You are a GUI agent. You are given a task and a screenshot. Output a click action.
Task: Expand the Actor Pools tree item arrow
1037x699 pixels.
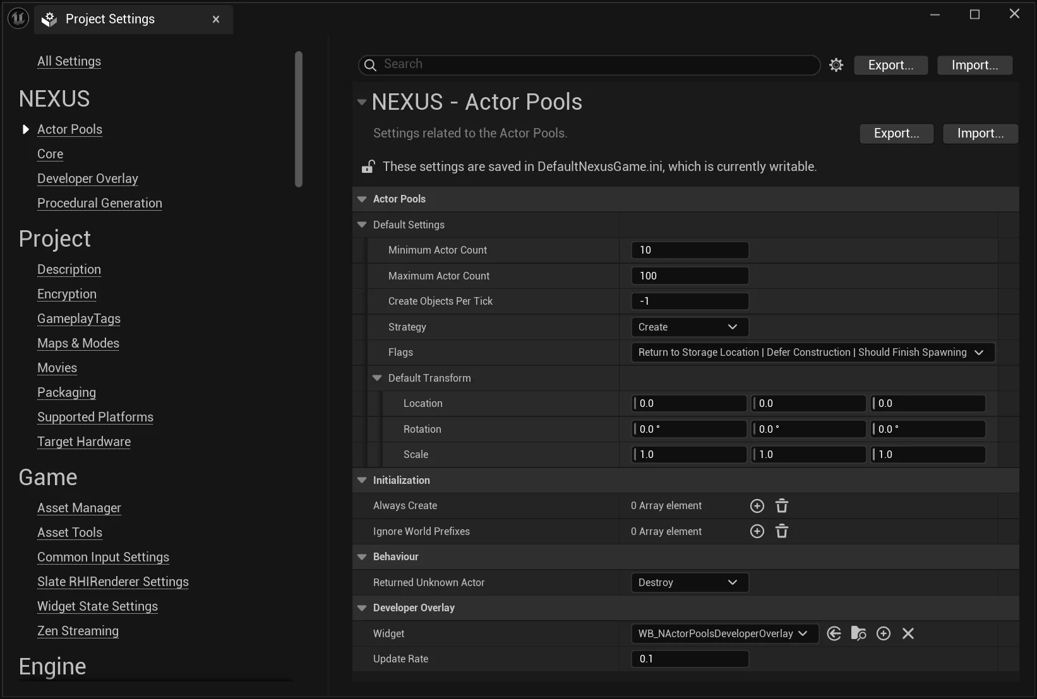[25, 129]
